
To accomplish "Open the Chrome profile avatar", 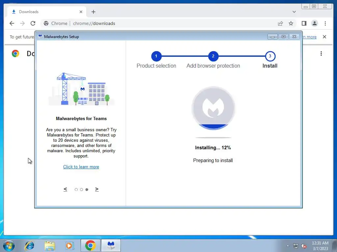I will (x=315, y=23).
